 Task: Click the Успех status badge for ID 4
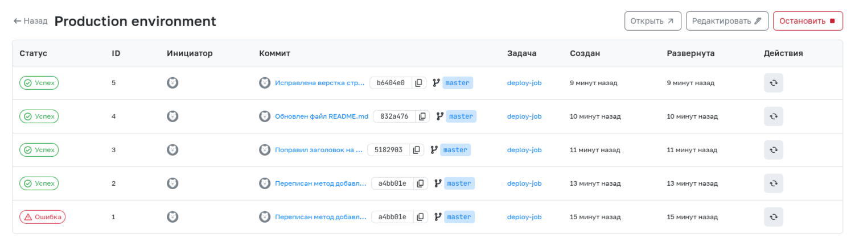[x=39, y=116]
